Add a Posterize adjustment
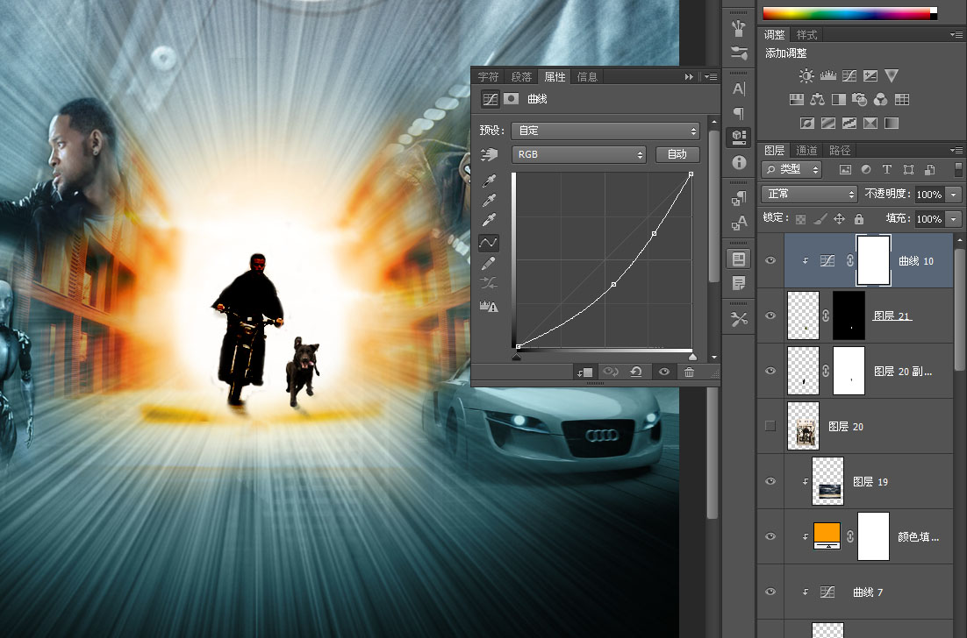This screenshot has height=638, width=967. (828, 124)
